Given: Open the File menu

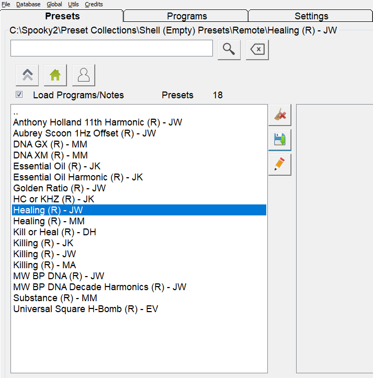Looking at the screenshot, I should tap(6, 4).
